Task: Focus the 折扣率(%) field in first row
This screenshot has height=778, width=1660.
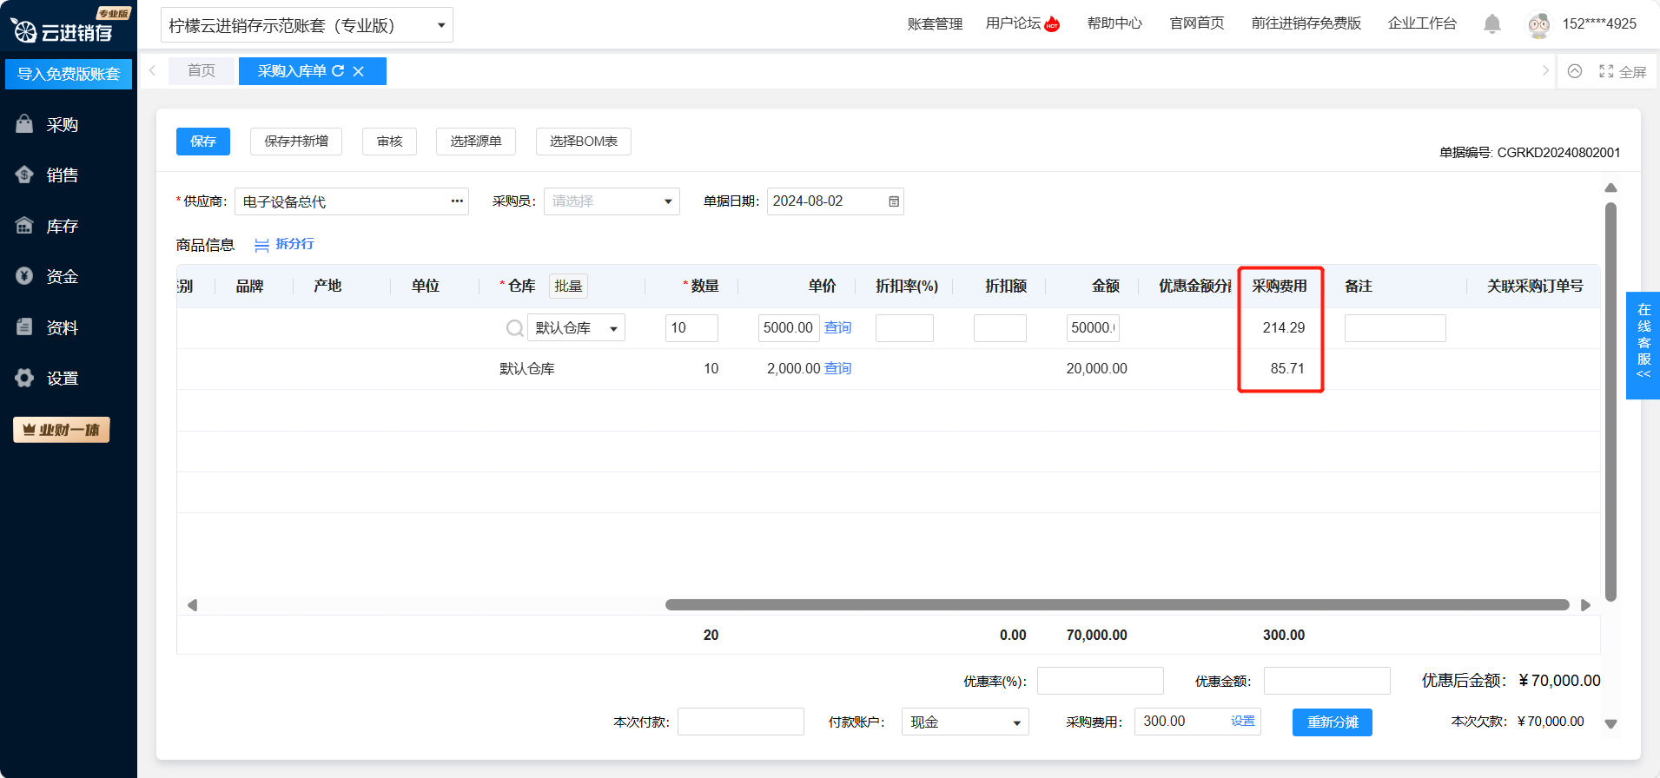Action: (x=904, y=327)
